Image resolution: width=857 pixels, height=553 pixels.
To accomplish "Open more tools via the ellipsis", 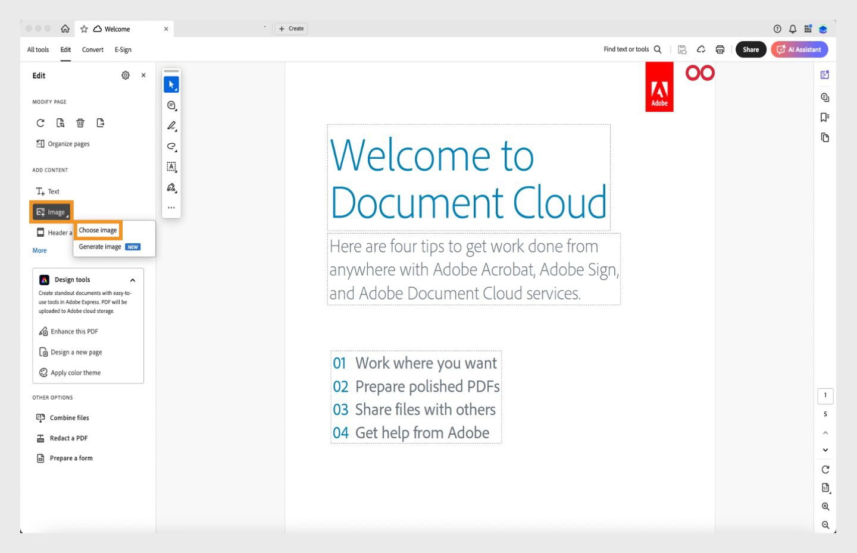I will pyautogui.click(x=171, y=207).
